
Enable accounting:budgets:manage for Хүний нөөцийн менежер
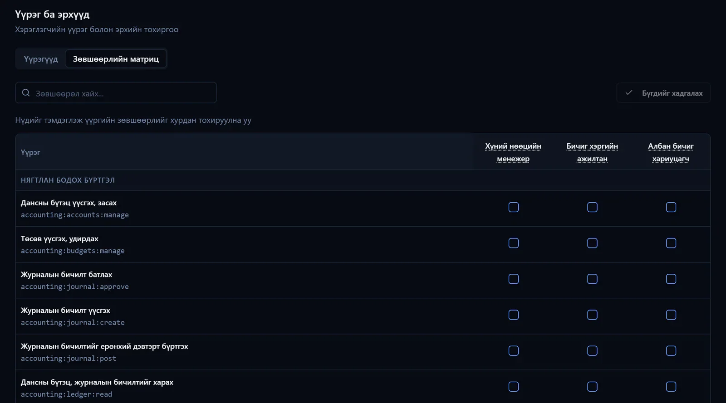coord(514,243)
